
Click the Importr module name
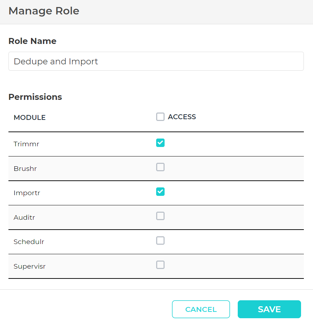[27, 193]
